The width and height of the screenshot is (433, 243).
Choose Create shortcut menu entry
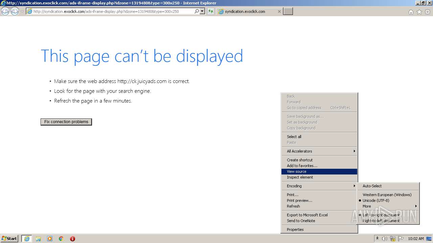[319, 160]
